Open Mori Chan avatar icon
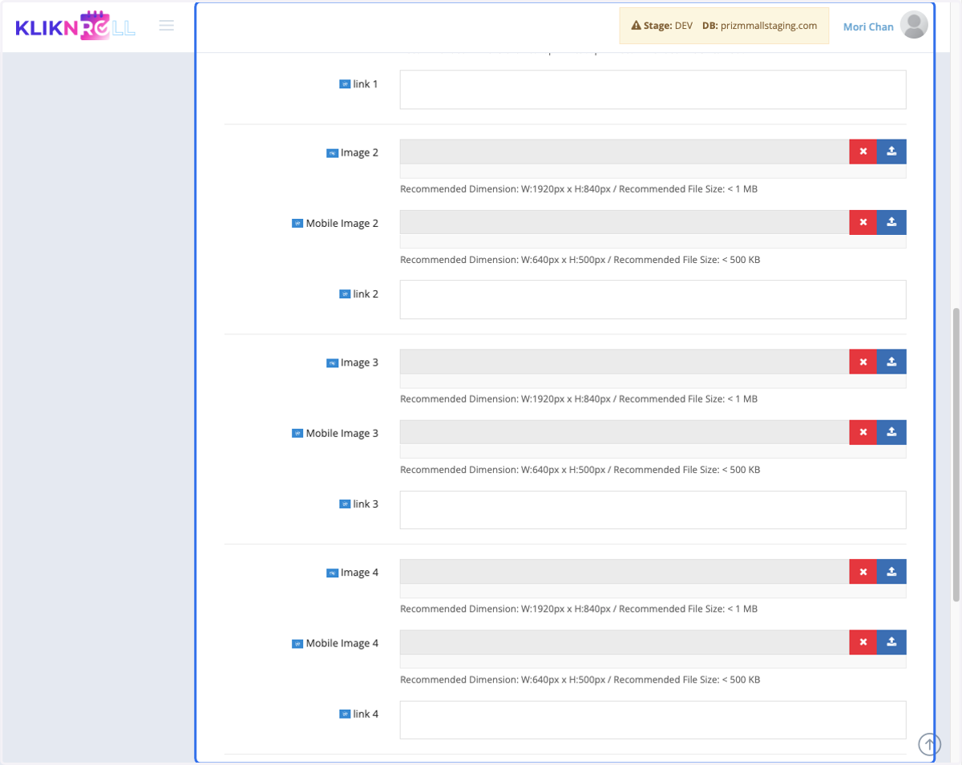 pyautogui.click(x=914, y=26)
